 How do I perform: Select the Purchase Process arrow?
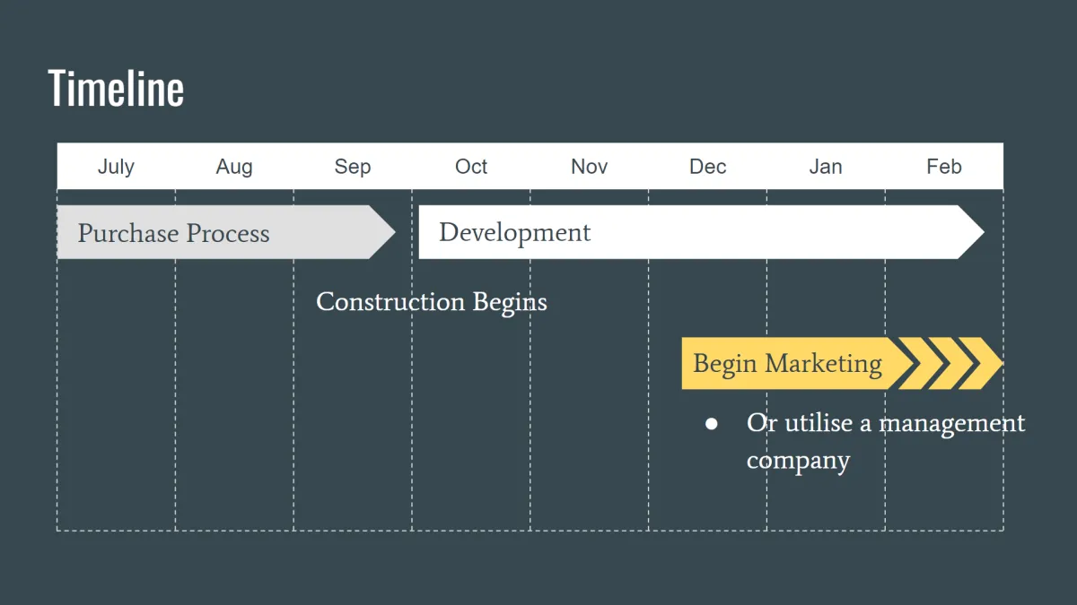(226, 232)
